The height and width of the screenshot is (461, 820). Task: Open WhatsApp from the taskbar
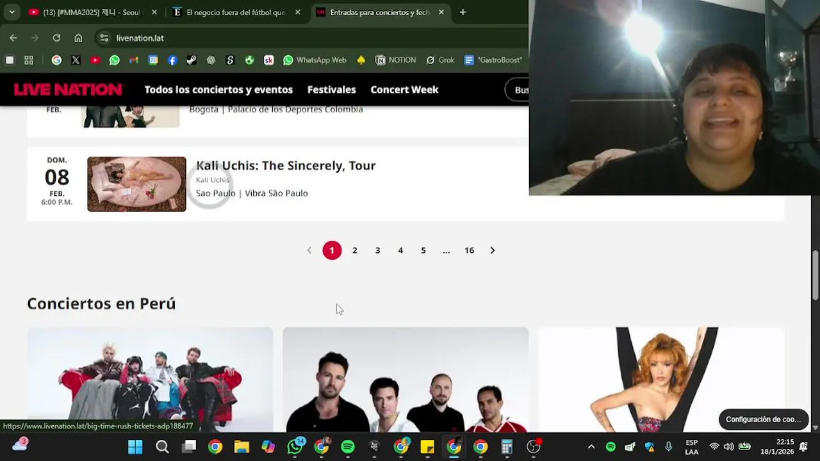(x=295, y=447)
